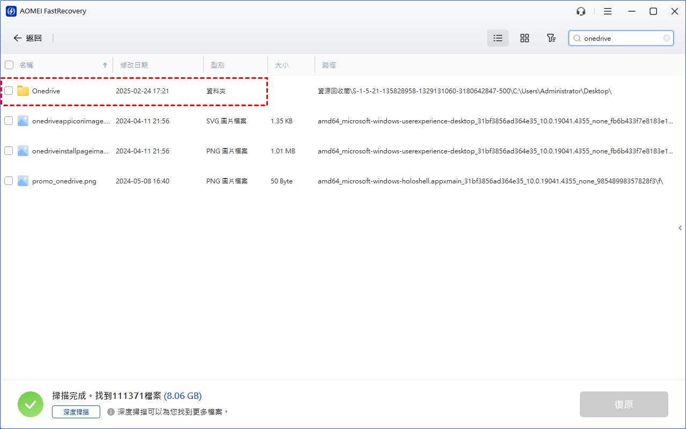Viewport: 686px width, 429px height.
Task: Close the AOMEI FastRecovery window
Action: pyautogui.click(x=674, y=11)
